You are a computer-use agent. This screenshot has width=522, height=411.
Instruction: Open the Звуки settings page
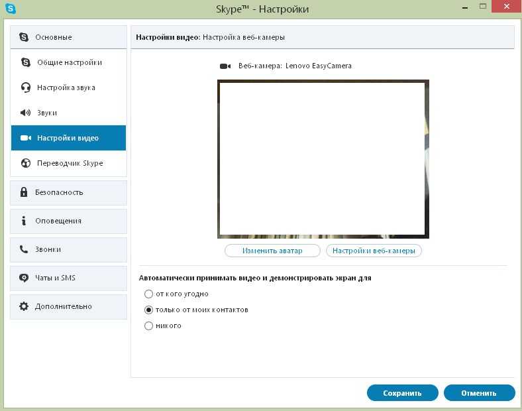69,113
